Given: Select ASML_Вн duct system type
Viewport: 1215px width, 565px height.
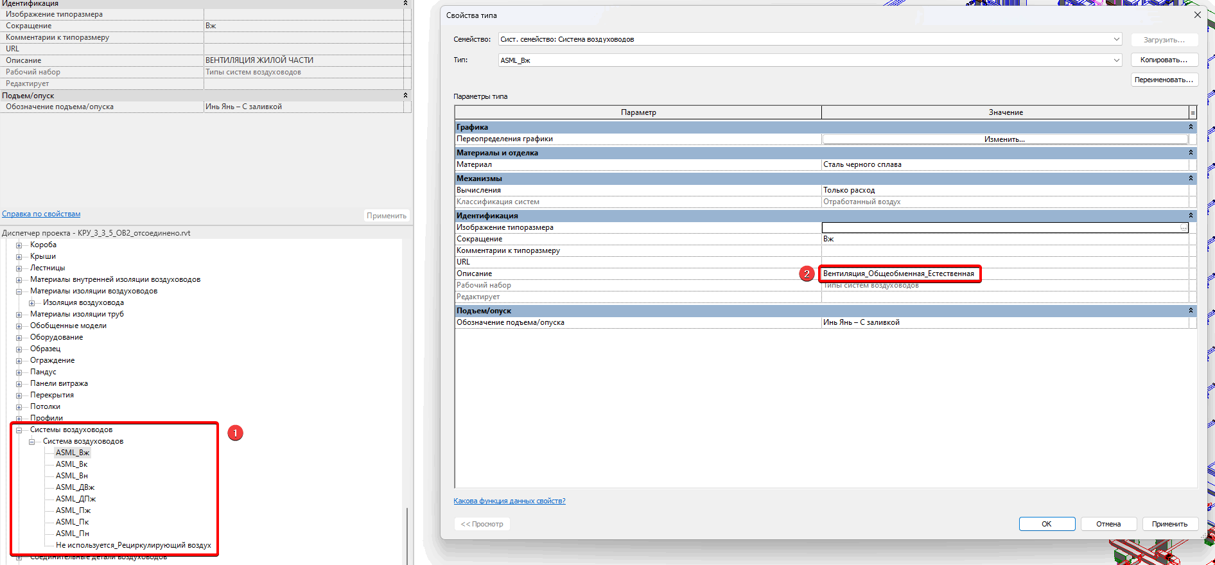Looking at the screenshot, I should pos(71,476).
